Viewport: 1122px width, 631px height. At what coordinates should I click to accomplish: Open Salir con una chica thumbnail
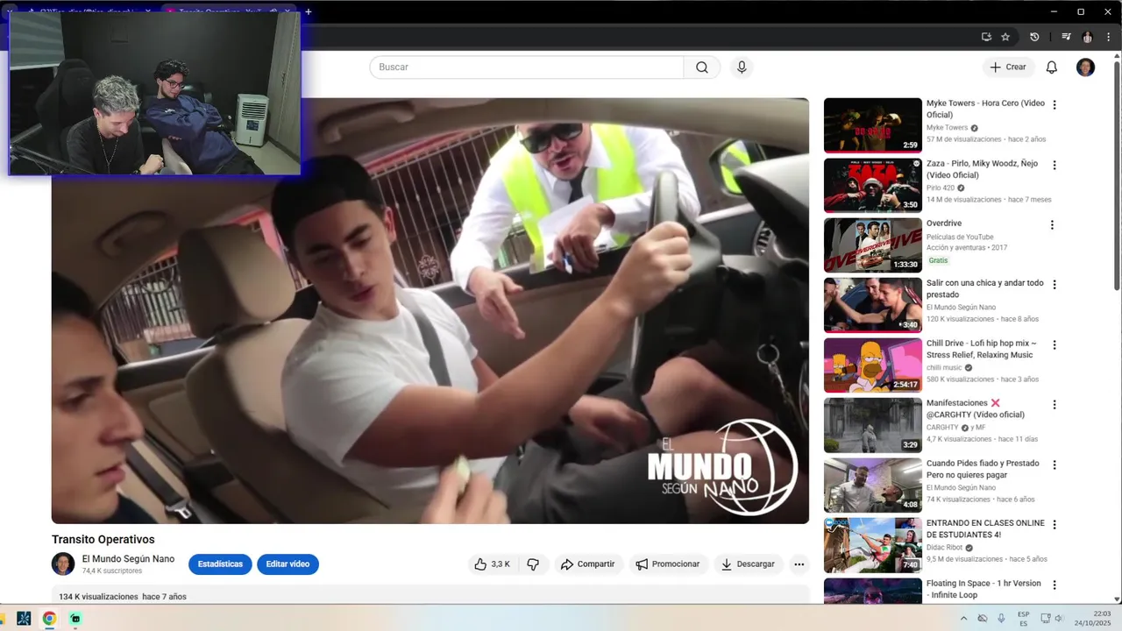[873, 305]
